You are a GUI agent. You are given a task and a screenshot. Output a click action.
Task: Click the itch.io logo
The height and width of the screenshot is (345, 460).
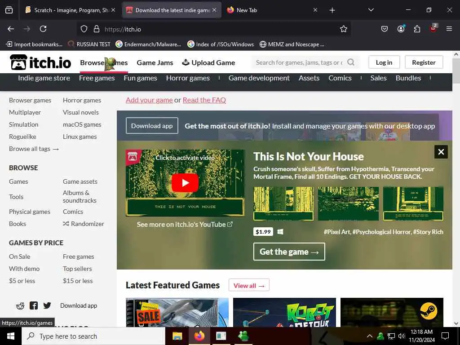(x=40, y=62)
